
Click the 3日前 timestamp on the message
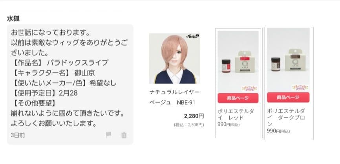pyautogui.click(x=18, y=135)
